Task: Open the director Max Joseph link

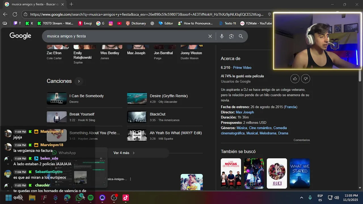Action: tap(245, 112)
